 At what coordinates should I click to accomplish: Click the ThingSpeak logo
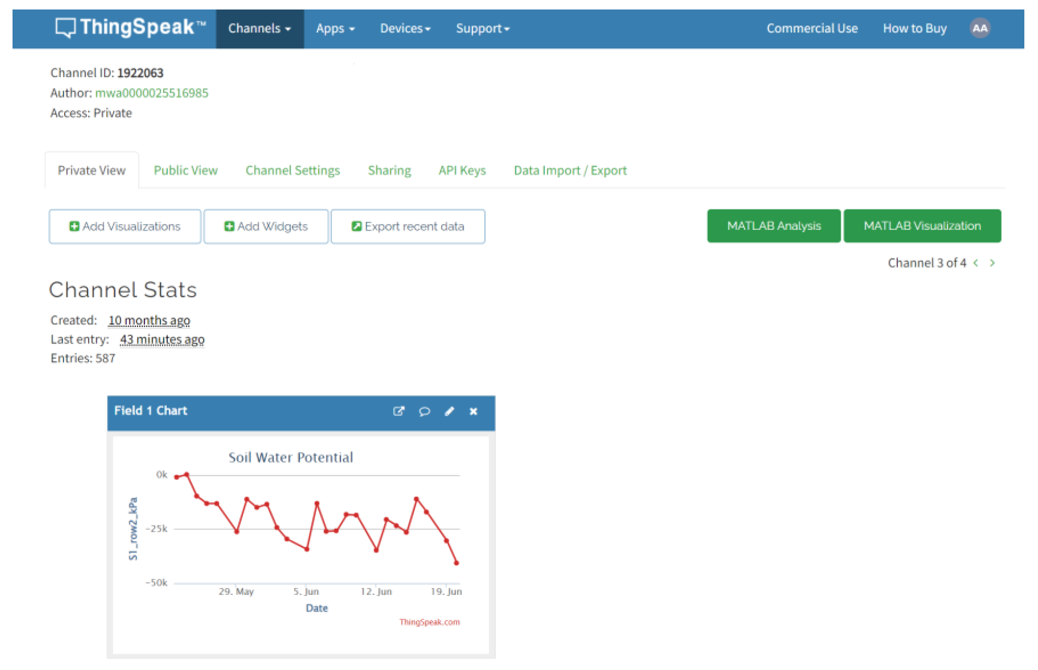pos(131,28)
